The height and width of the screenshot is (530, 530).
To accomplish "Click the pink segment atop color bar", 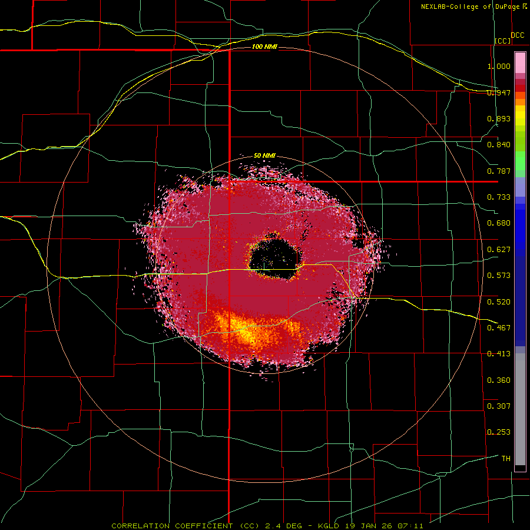I will coord(520,62).
